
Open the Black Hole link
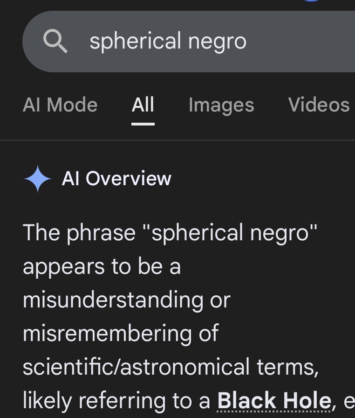point(274,401)
